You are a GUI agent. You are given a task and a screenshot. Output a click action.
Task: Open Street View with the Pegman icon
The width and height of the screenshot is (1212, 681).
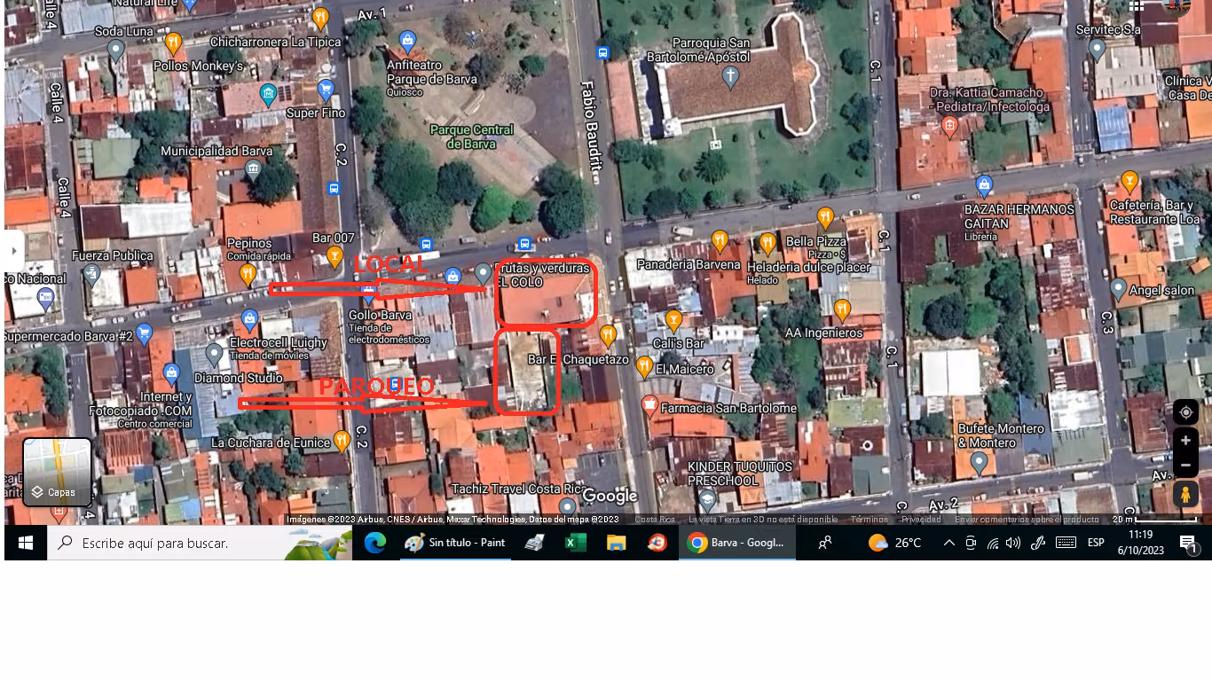(x=1185, y=494)
